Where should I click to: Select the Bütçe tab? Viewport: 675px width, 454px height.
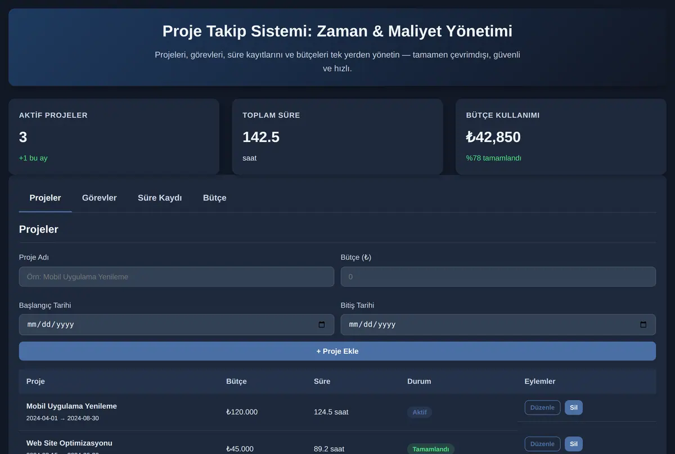(215, 198)
